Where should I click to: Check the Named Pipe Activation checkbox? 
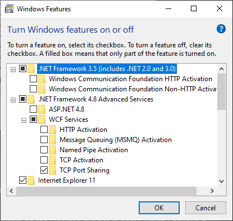click(44, 150)
